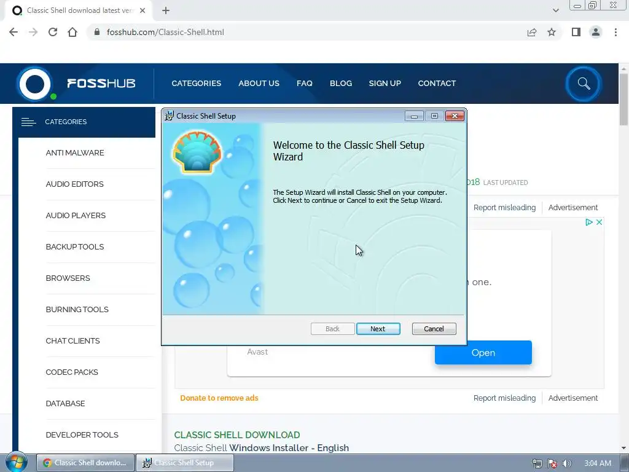Viewport: 629px width, 472px height.
Task: Select ANTI MALWARE category
Action: click(x=75, y=153)
